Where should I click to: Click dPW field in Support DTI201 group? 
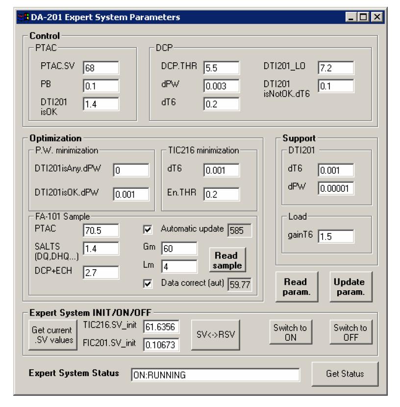[336, 188]
